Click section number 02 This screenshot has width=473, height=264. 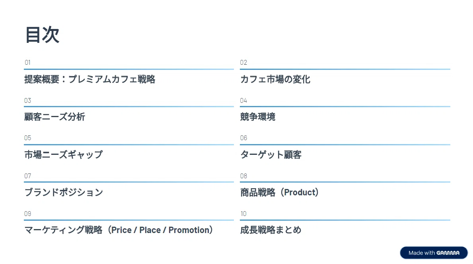click(x=243, y=62)
